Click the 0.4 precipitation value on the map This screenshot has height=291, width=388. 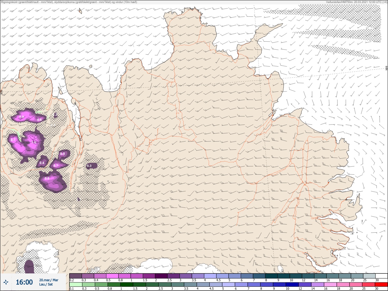point(42,163)
